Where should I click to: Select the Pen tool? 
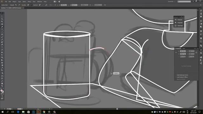click(2, 27)
